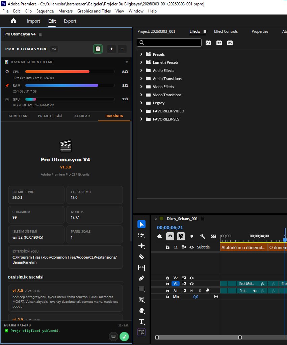Click the Home icon
This screenshot has width=287, height=345.
pos(14,21)
